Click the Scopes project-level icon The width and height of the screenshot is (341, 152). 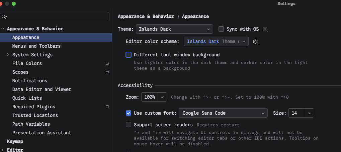click(x=107, y=72)
